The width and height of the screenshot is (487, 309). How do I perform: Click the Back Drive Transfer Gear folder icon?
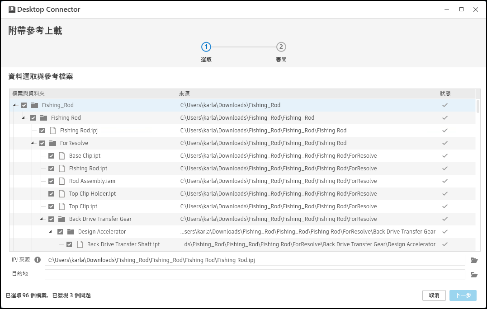(x=61, y=219)
